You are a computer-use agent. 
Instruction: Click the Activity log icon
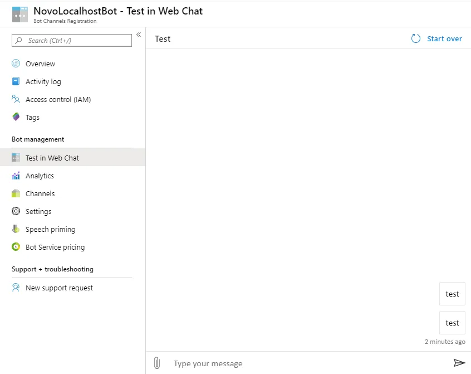point(16,81)
